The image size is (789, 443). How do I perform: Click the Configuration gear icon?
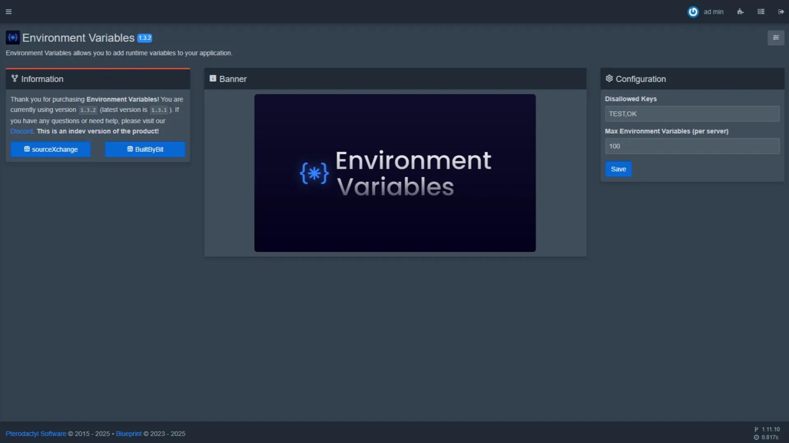[x=609, y=78]
